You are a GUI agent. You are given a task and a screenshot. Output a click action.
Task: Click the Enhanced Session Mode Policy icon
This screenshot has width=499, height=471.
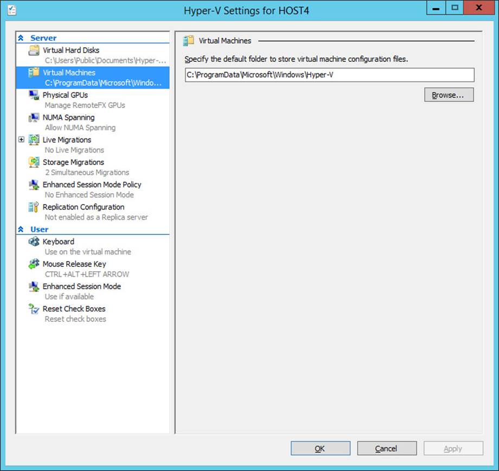point(34,184)
